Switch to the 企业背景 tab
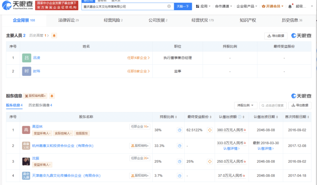317x185 pixels. tap(24, 20)
